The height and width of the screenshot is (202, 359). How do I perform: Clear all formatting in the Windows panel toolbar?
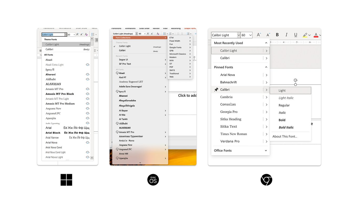pos(86,34)
